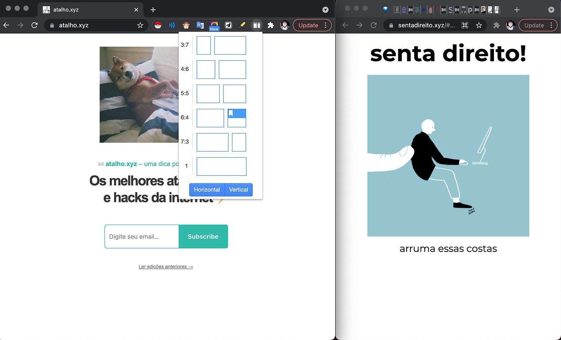The width and height of the screenshot is (561, 340).
Task: Switch to the pinned gray S tab
Action: [450, 10]
